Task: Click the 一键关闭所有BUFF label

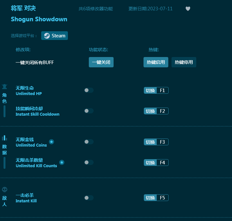Action: [x=35, y=62]
